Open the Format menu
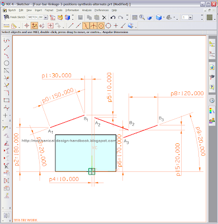Image resolution: width=218 pixels, height=224 pixels. [49, 10]
